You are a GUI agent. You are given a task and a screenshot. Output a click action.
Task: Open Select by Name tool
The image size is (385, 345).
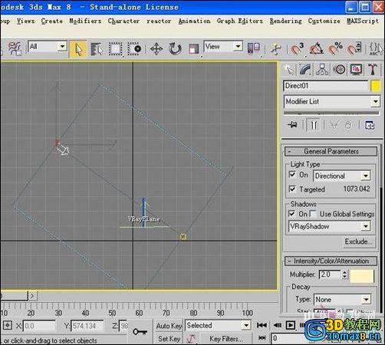97,48
